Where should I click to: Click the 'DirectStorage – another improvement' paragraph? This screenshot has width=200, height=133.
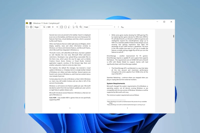pos(127,60)
